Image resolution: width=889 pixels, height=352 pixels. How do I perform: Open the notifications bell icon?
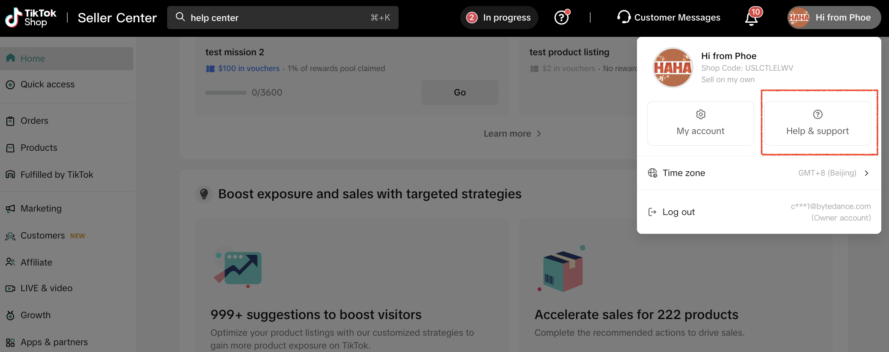pyautogui.click(x=751, y=18)
